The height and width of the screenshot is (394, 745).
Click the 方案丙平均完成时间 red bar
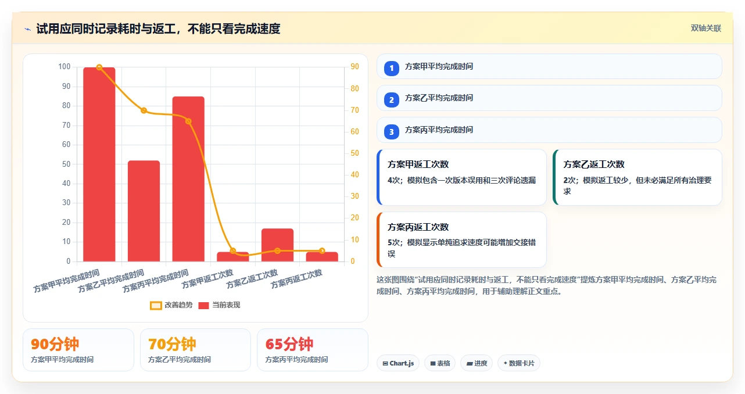pos(188,179)
